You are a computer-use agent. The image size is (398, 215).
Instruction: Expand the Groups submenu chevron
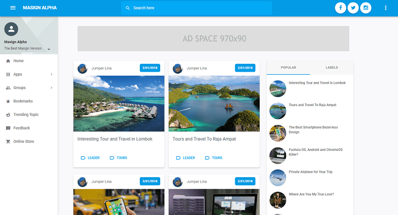pyautogui.click(x=52, y=88)
